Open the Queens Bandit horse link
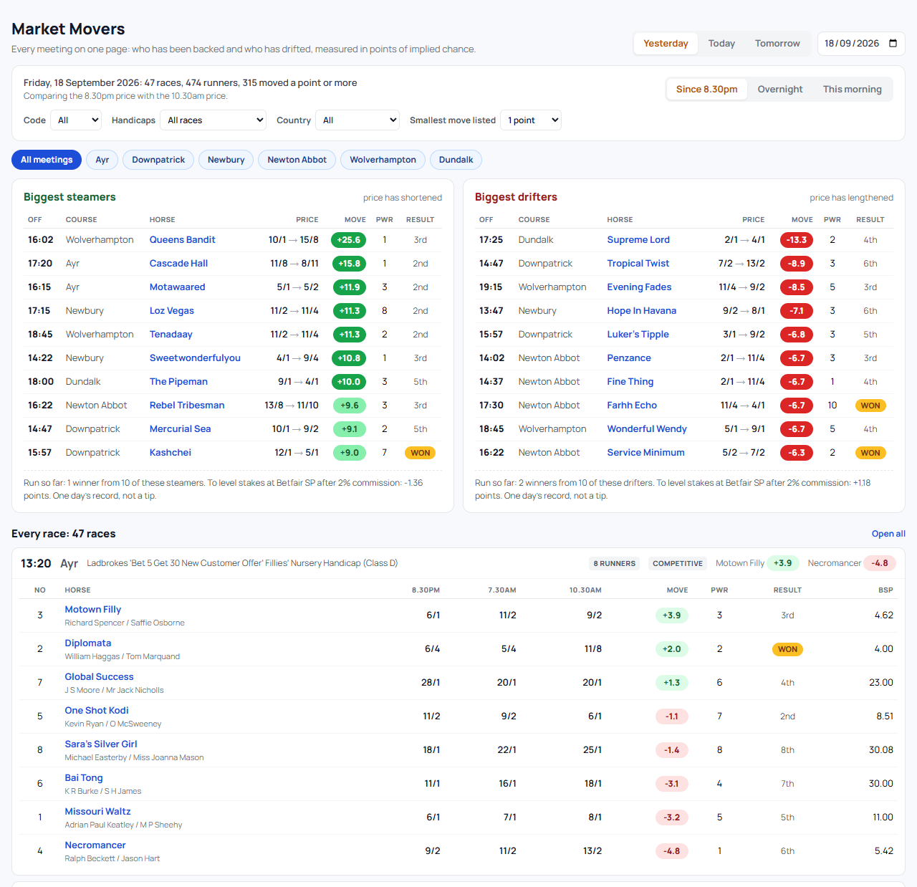This screenshot has width=917, height=887. pyautogui.click(x=182, y=240)
